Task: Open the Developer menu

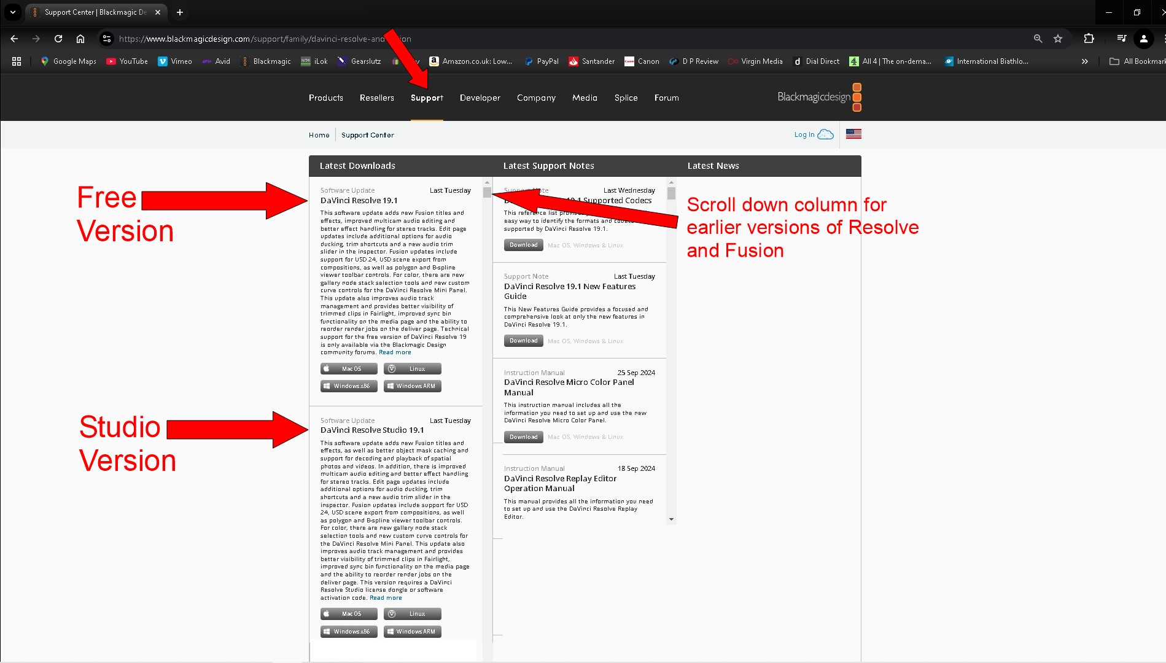Action: coord(480,98)
